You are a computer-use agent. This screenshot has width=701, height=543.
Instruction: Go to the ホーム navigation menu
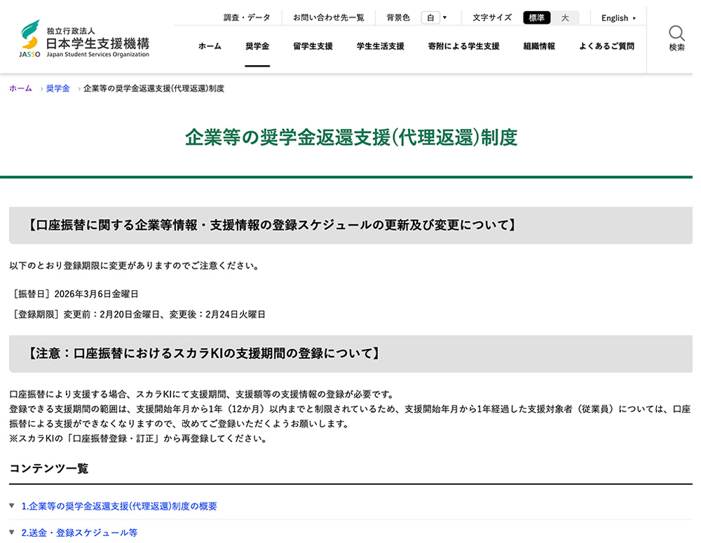point(210,46)
